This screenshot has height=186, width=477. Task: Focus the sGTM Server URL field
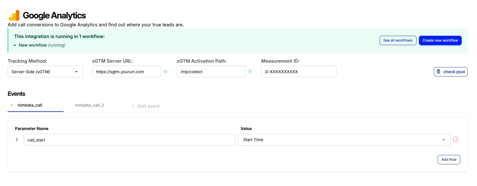127,71
